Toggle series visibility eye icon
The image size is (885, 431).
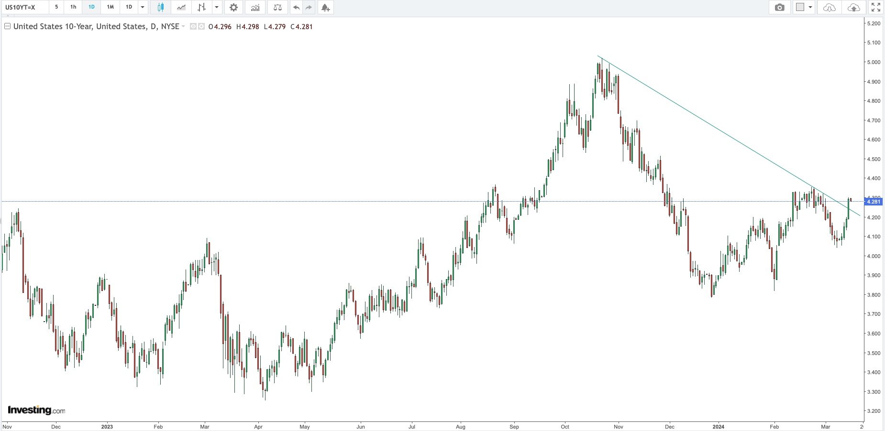click(193, 27)
